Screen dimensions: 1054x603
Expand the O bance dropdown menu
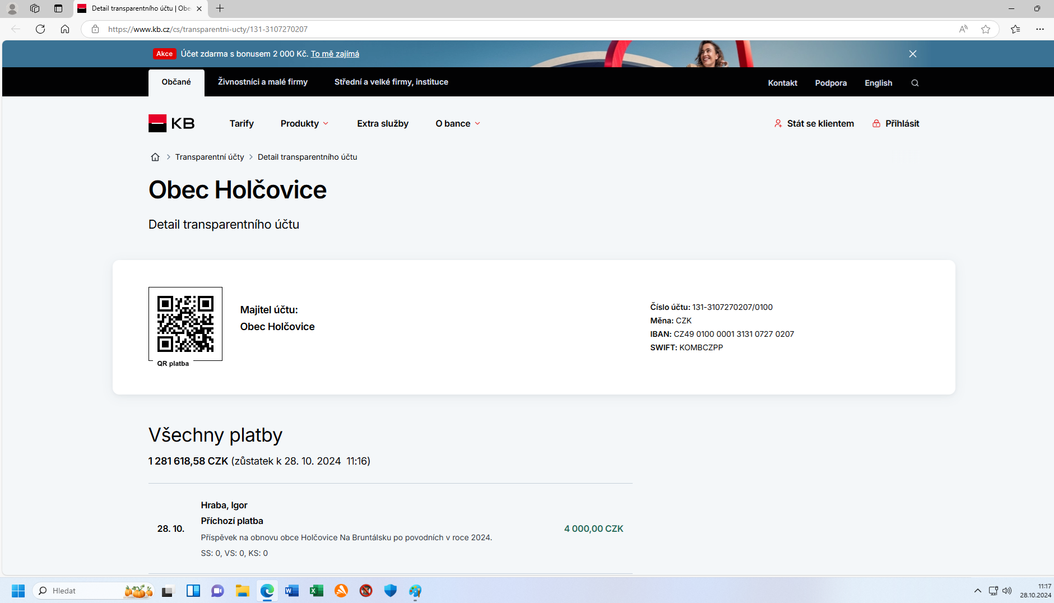coord(458,123)
